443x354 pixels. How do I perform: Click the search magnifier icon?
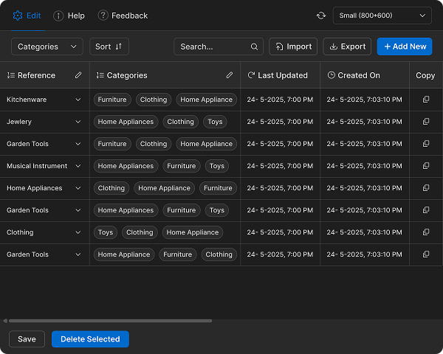click(254, 46)
